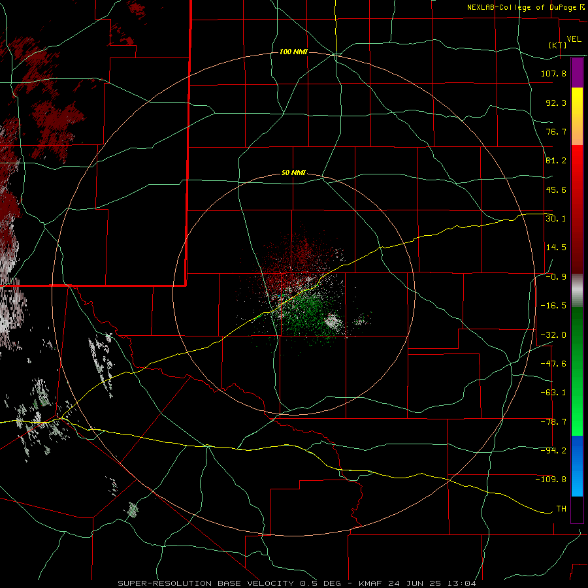
Task: Click the -32.0 velocity scale value
Action: [553, 335]
